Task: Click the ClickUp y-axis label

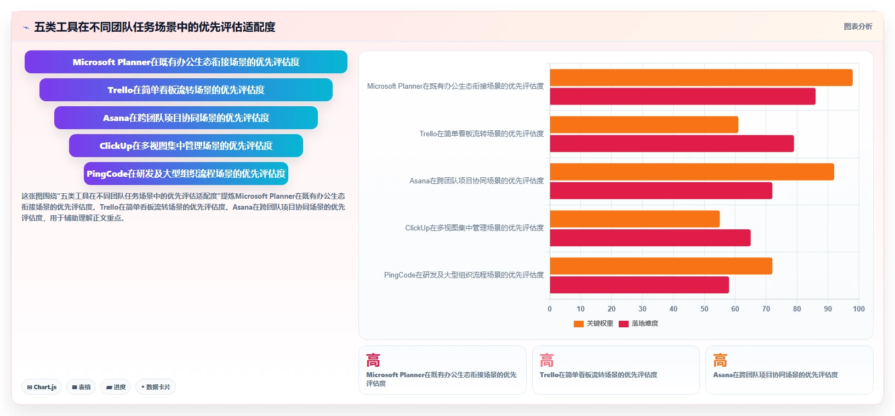Action: point(475,228)
